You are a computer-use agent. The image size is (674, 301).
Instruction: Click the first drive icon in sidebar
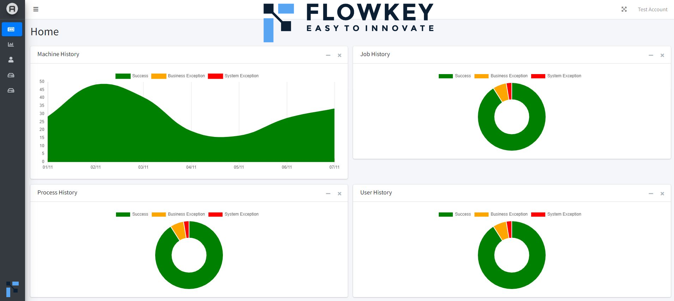[11, 75]
